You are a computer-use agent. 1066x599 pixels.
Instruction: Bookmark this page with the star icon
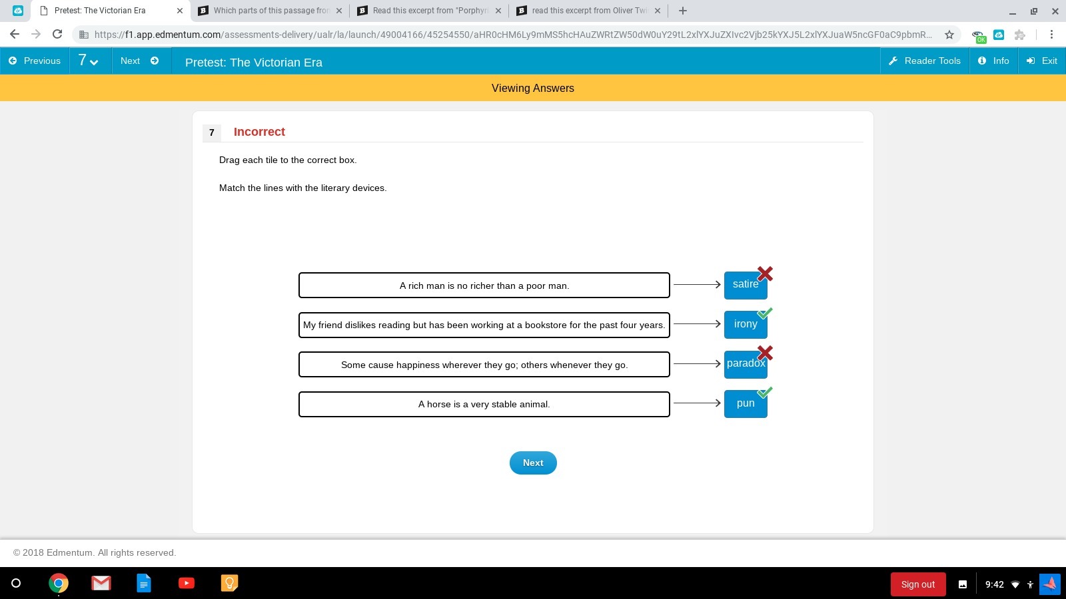tap(949, 35)
